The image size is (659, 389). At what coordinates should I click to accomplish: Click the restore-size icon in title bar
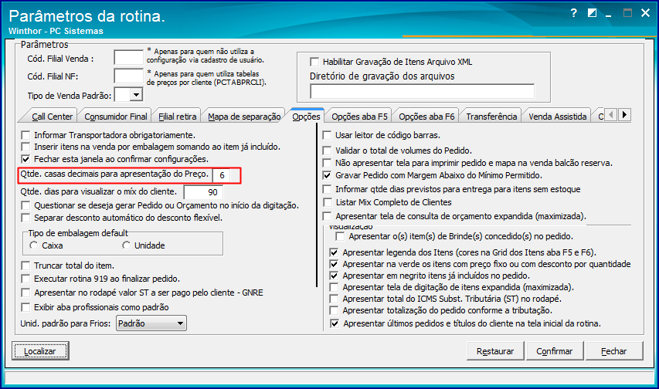click(592, 13)
